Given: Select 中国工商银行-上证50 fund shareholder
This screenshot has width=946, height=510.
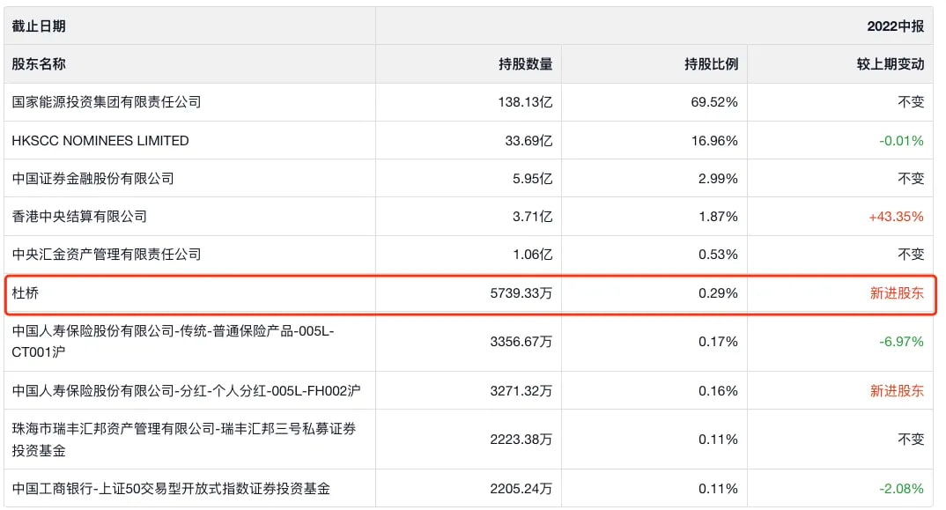Looking at the screenshot, I should 171,489.
